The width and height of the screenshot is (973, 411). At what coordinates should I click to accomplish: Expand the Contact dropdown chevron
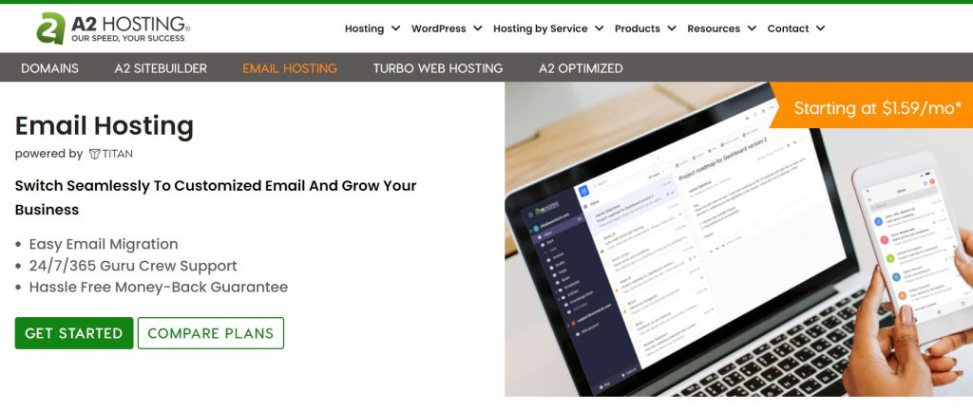pos(820,28)
